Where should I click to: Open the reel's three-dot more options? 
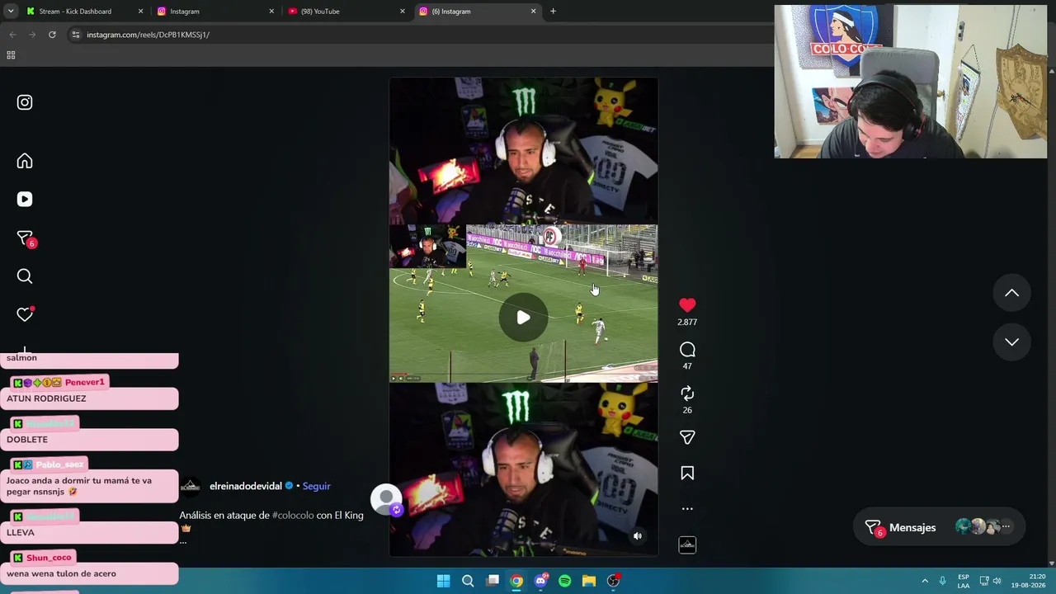(687, 509)
